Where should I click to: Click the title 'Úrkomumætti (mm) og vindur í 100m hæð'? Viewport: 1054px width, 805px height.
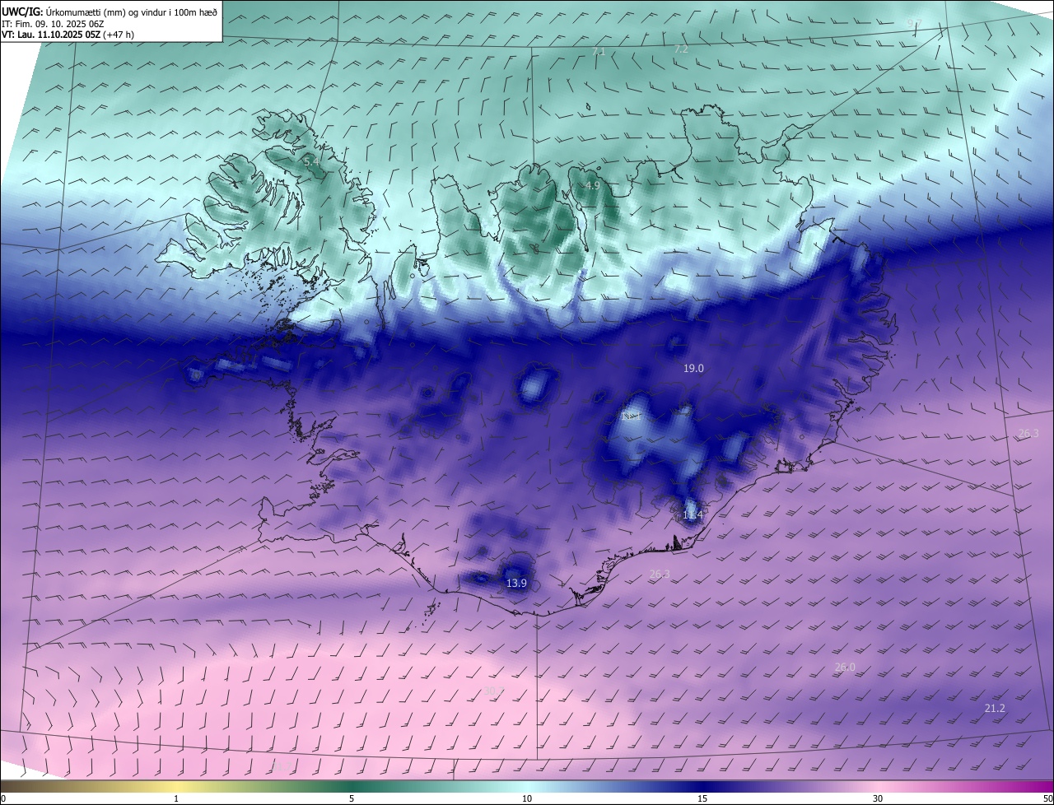tap(130, 12)
